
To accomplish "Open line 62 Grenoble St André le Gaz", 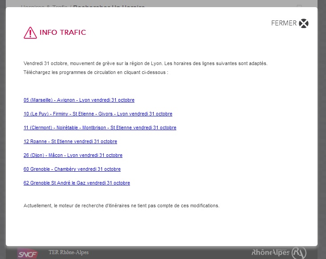I will click(77, 183).
